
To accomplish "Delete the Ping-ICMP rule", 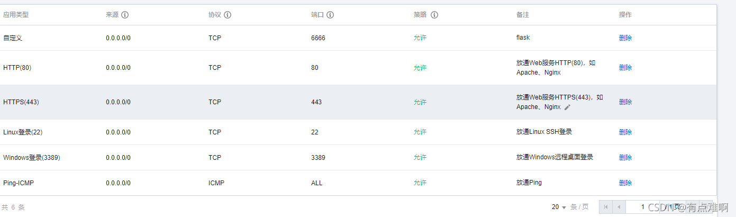I will click(625, 183).
